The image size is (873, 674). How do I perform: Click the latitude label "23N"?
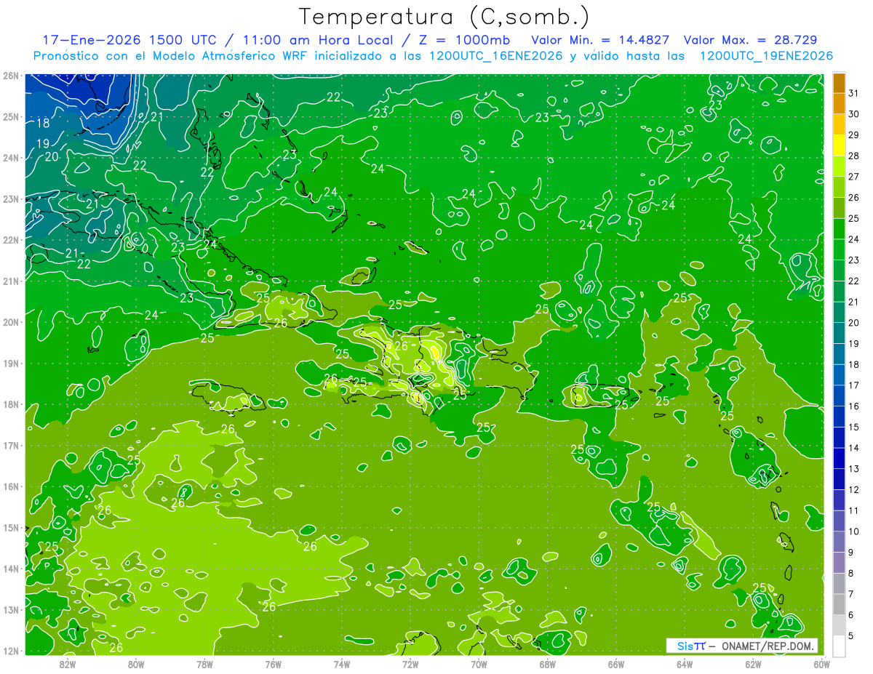tap(11, 199)
